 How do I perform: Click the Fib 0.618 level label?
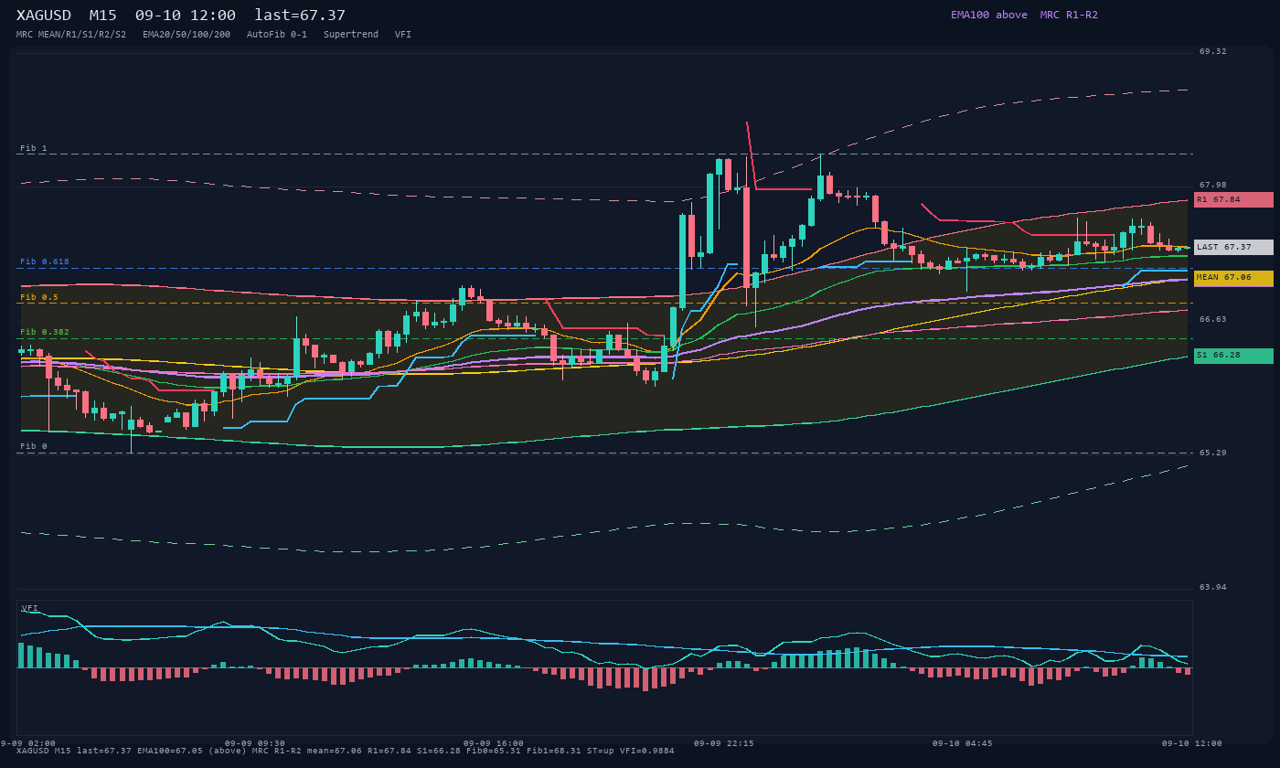coord(45,261)
